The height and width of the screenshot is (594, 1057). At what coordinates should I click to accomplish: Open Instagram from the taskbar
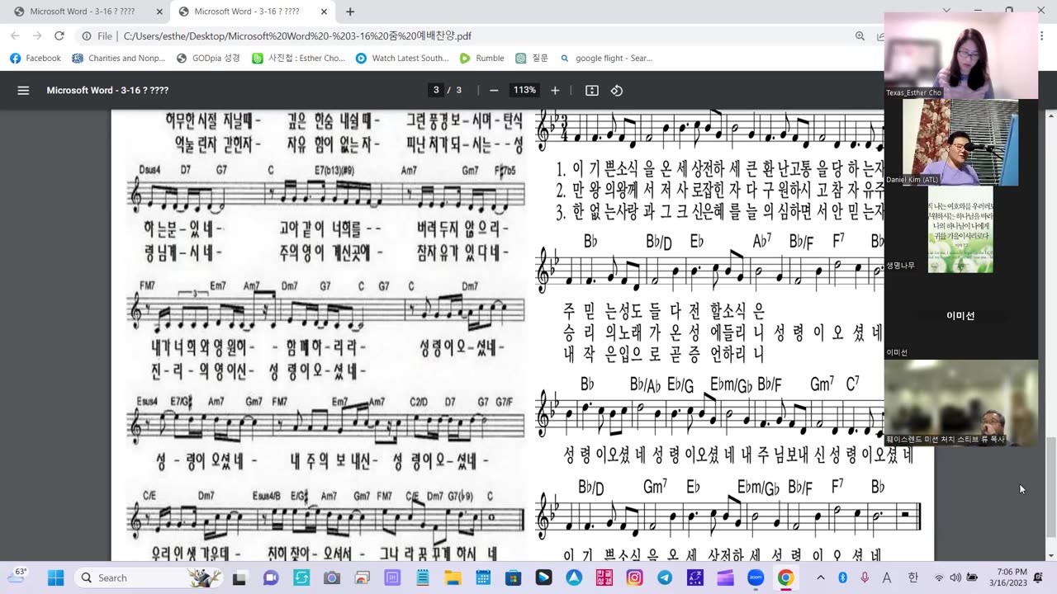click(634, 577)
